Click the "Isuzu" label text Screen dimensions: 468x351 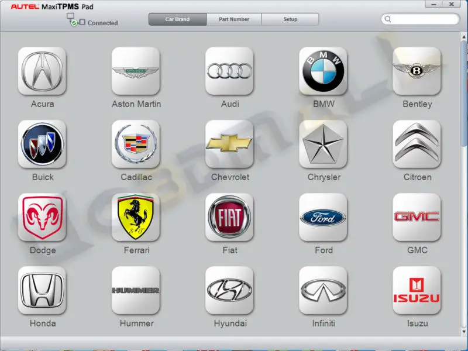pos(418,324)
